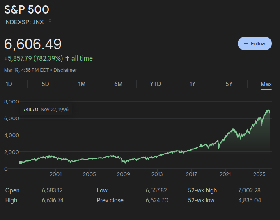Screen dimensions: 280x220
Task: Click the High value 6,636.74
Action: tap(53, 200)
